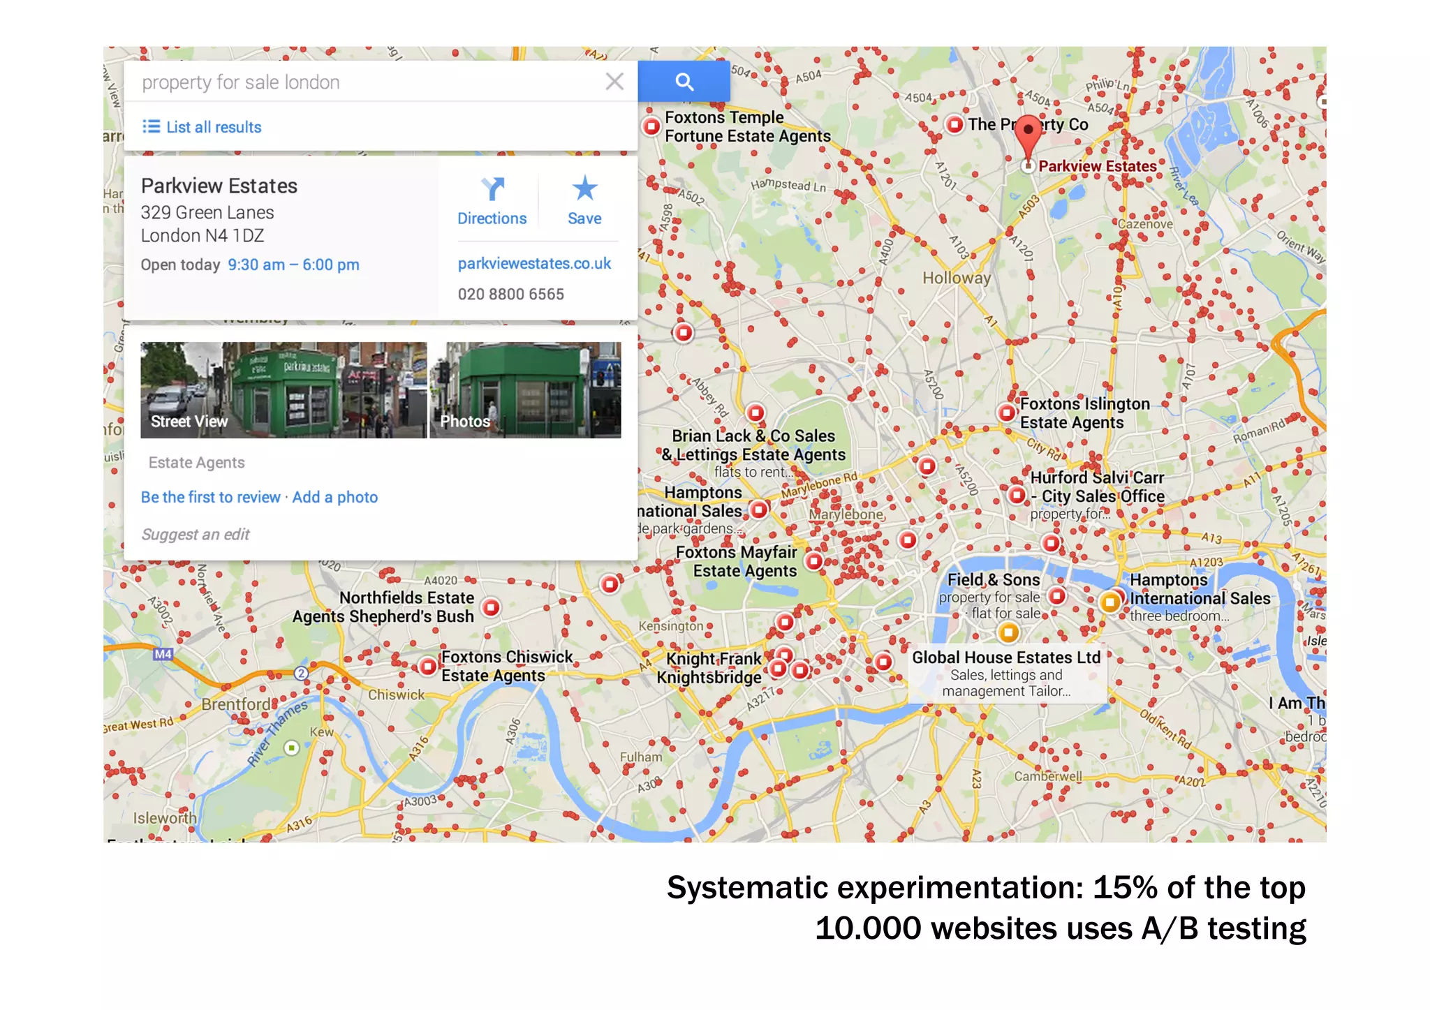Image resolution: width=1430 pixels, height=1010 pixels.
Task: Click the Camberwell area label
Action: (1048, 776)
